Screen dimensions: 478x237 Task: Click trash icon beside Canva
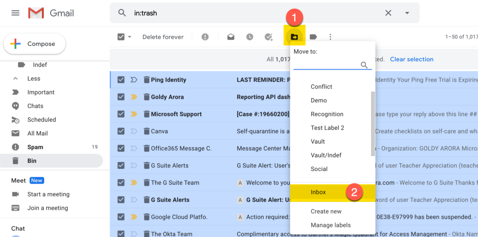tap(147, 131)
